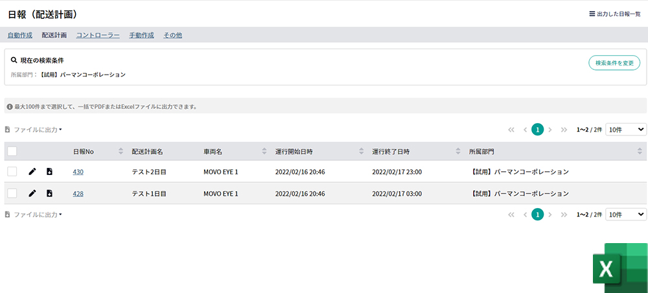648x293 pixels.
Task: Open the top 10件 page size dropdown
Action: 625,130
